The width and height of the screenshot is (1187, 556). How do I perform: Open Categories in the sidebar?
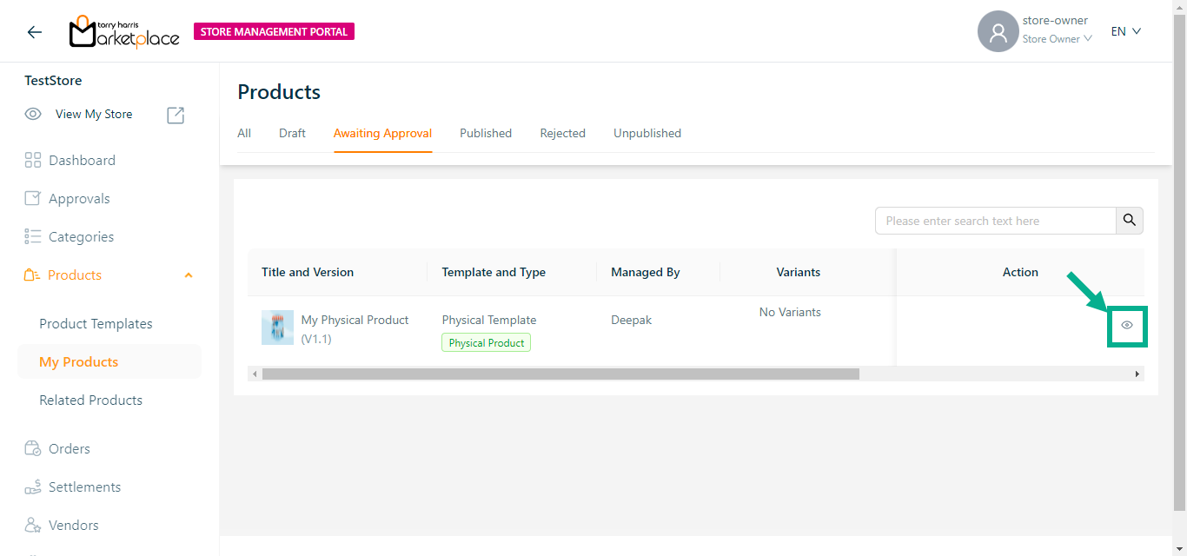pos(81,237)
